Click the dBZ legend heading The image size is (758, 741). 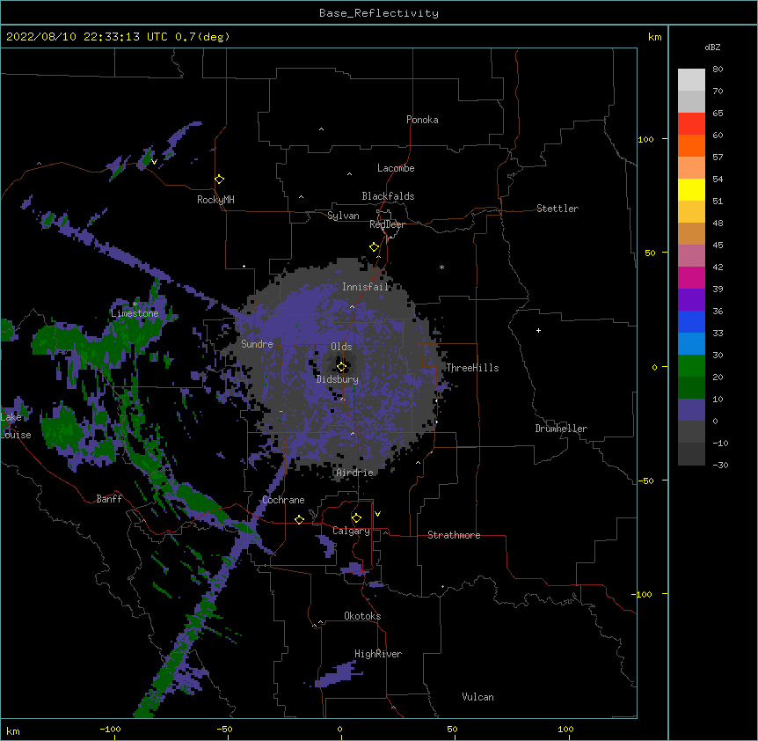[x=712, y=47]
